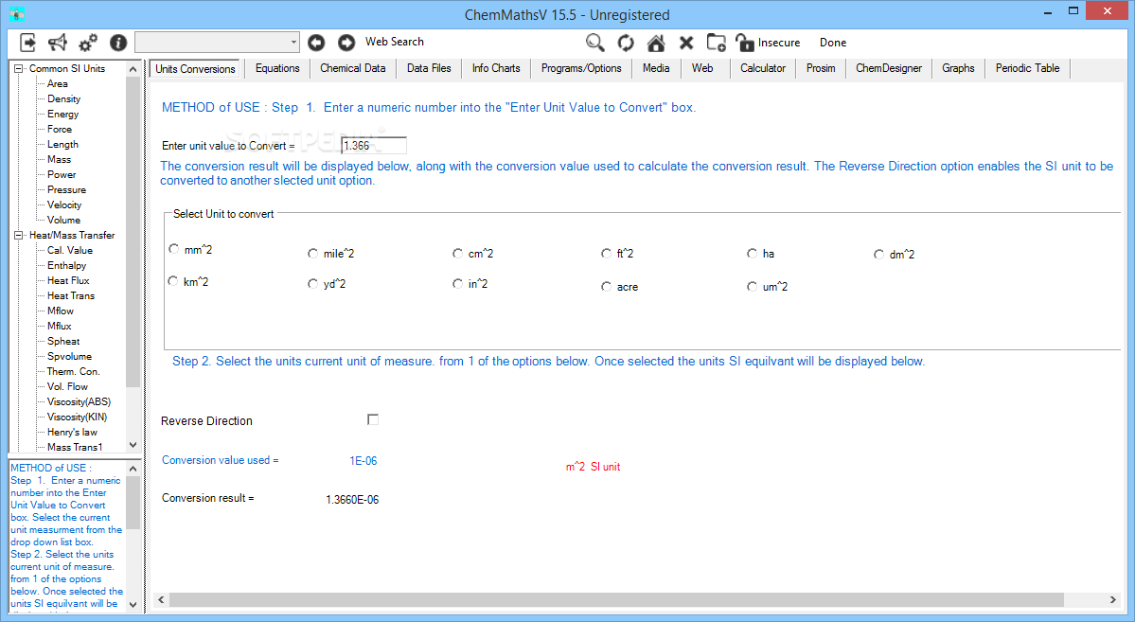Click the help text panel scrollbar thumb
Screen dimensions: 1135x622
[x=133, y=503]
